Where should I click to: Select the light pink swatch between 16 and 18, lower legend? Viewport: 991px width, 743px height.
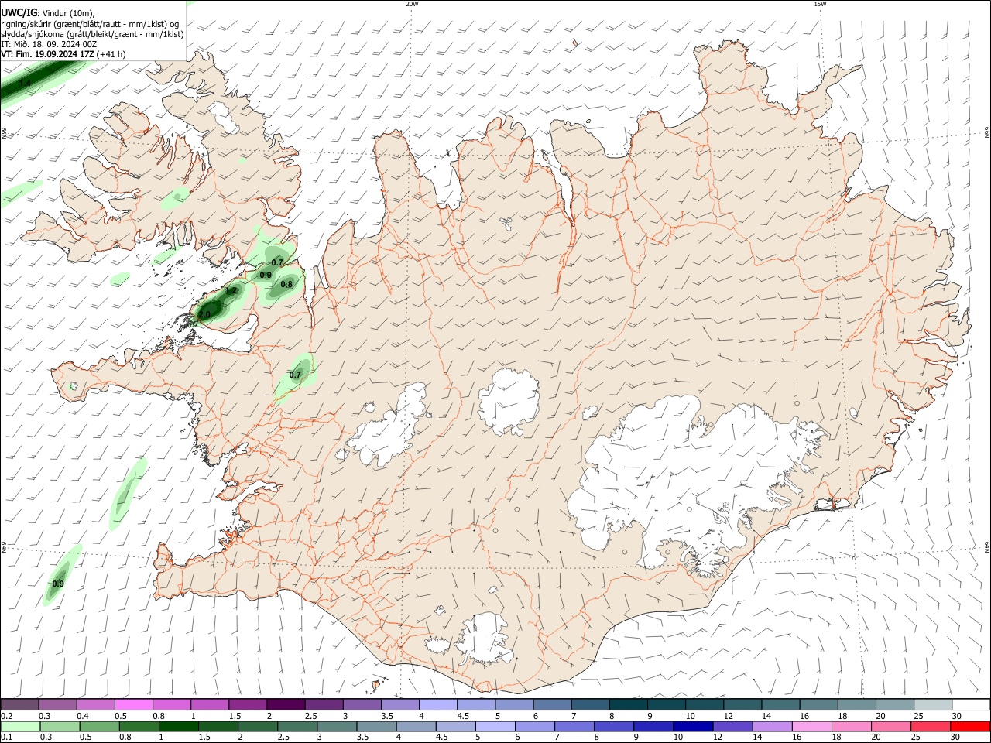[x=811, y=727]
